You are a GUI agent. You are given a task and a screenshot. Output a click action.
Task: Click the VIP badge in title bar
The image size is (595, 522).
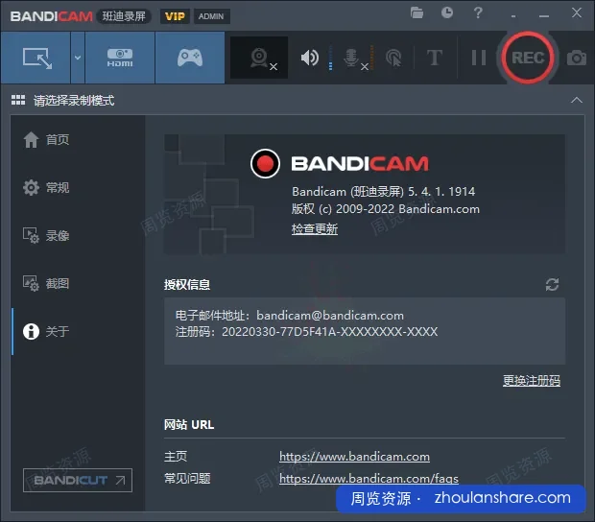point(175,16)
